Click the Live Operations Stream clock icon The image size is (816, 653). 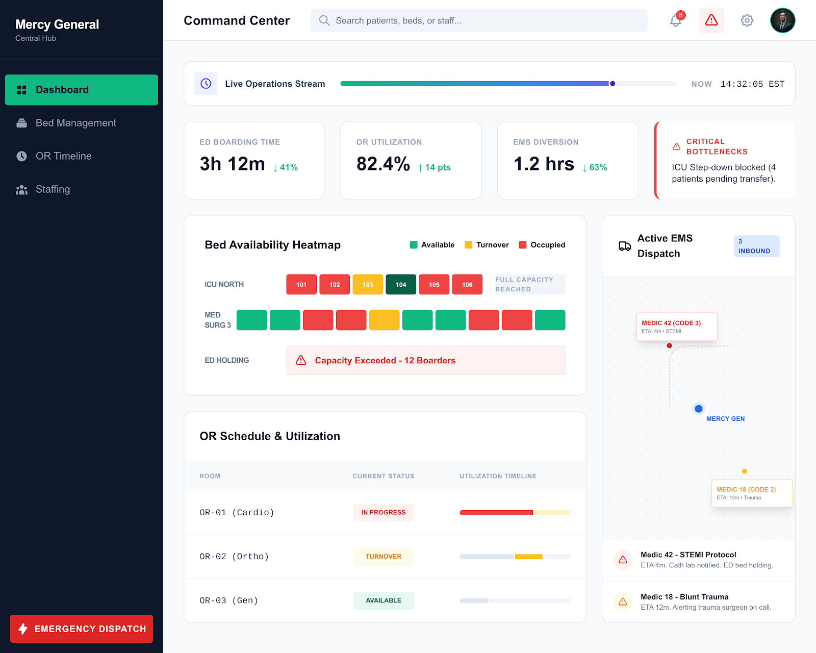tap(206, 84)
